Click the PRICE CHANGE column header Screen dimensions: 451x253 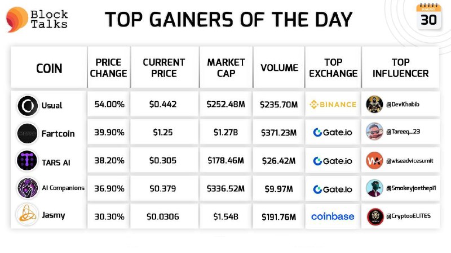click(108, 67)
